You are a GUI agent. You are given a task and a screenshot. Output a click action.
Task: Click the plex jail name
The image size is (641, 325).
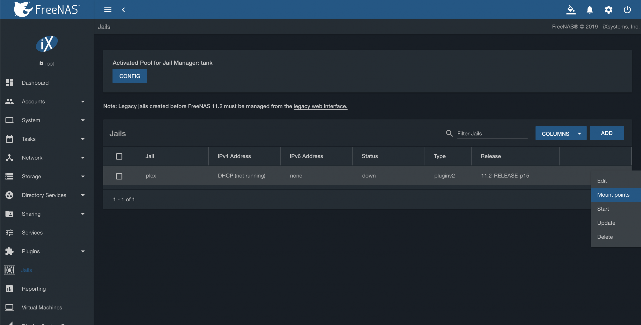[151, 176]
